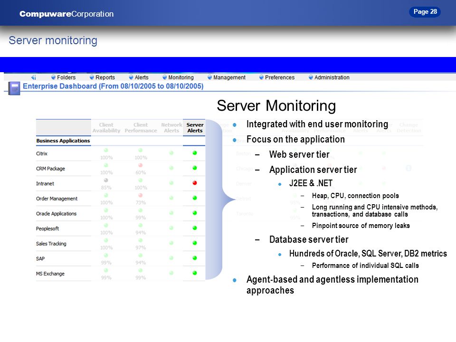Screen dimensions: 456x342
Task: Click the 73% Order Management performance value
Action: coord(141,202)
